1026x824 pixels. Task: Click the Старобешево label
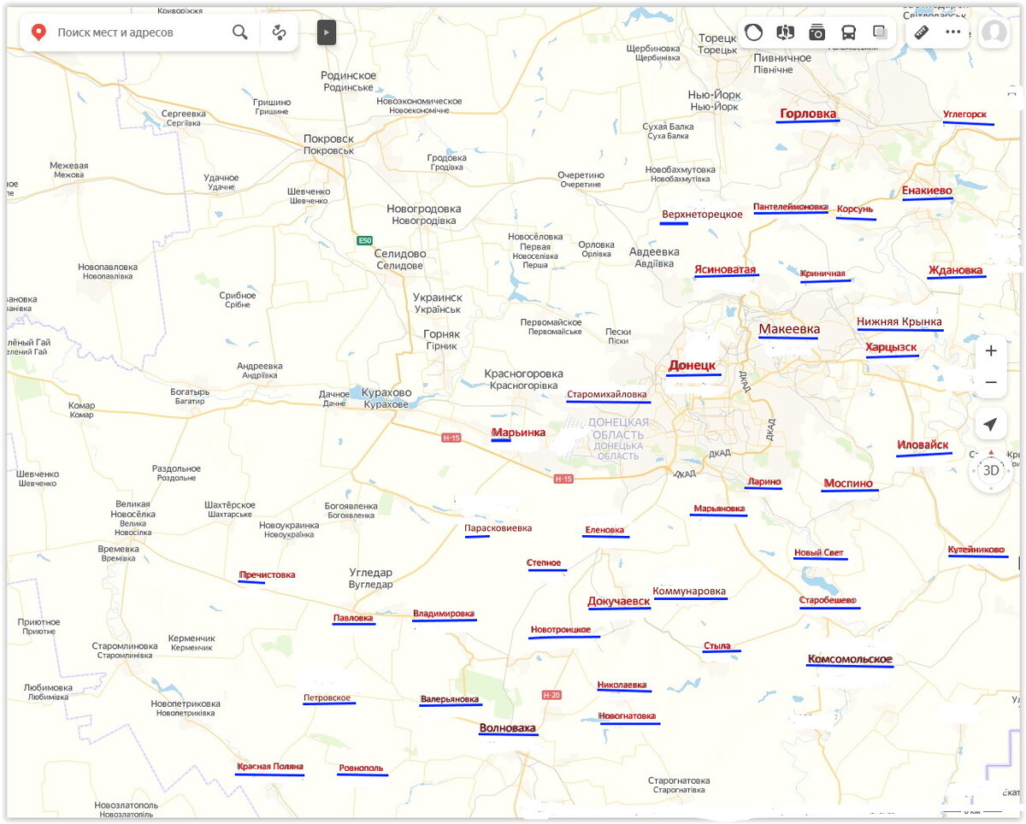point(828,600)
